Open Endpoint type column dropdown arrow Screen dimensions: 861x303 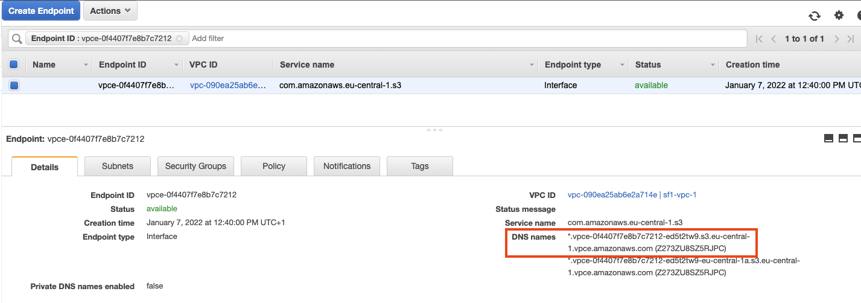point(622,65)
